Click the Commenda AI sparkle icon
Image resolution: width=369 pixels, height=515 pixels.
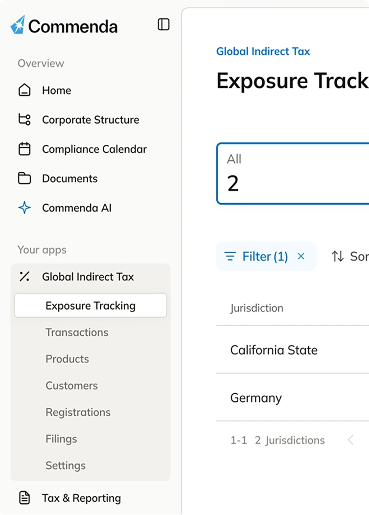(x=24, y=208)
